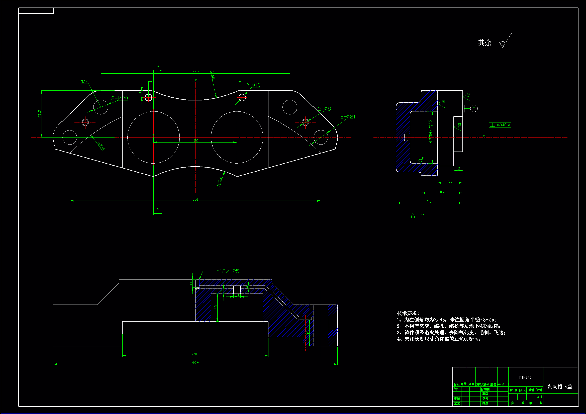Screen dimensions: 586x414
Task: Click the 2-M20 hole callout
Action: point(120,98)
